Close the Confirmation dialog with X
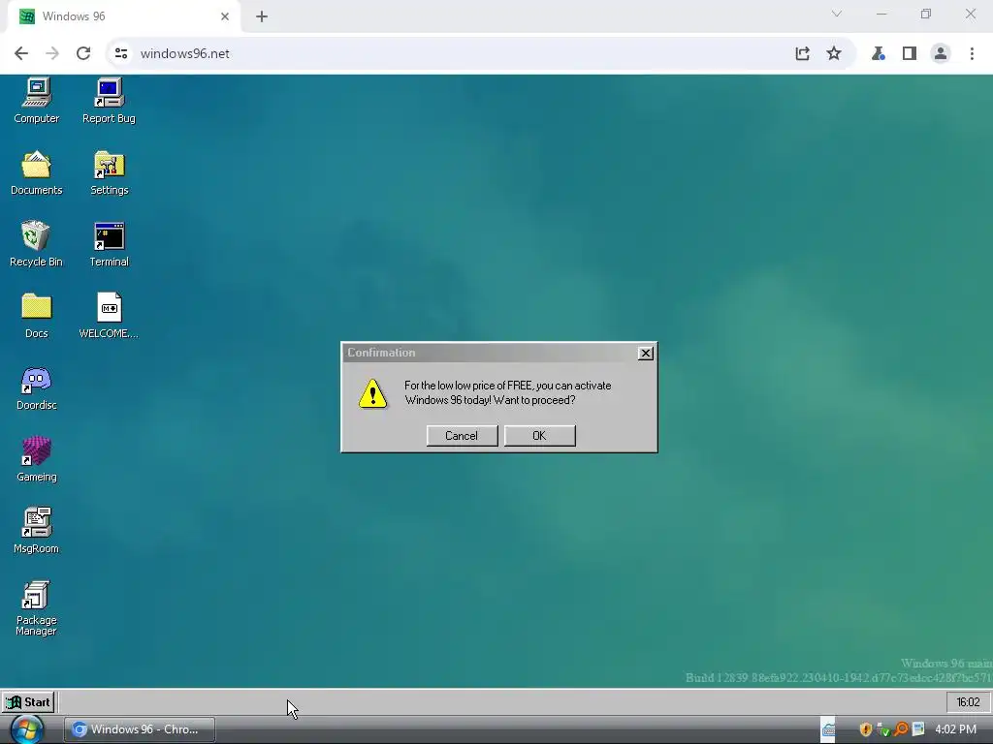 645,353
